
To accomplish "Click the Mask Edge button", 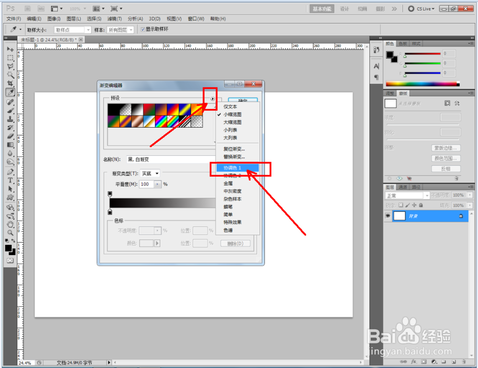I will click(x=445, y=148).
